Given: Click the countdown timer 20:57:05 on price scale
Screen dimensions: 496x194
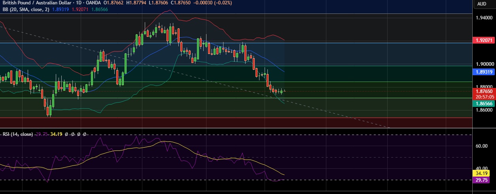Looking at the screenshot, I should pos(484,97).
